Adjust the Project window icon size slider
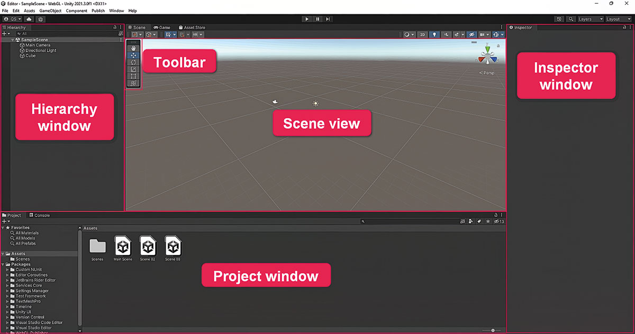The image size is (635, 334). [493, 330]
